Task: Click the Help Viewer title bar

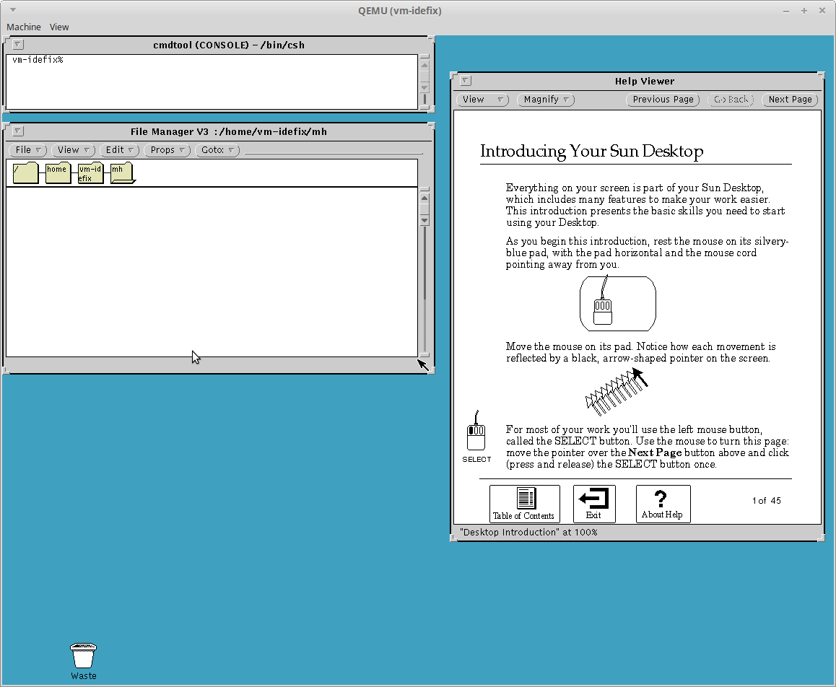Action: pyautogui.click(x=644, y=81)
